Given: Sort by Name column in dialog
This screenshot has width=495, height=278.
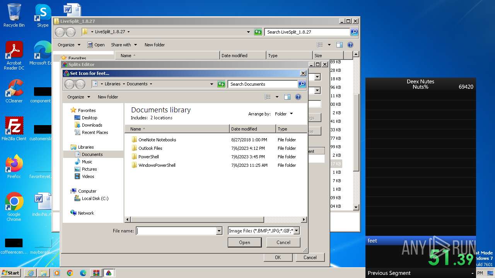Looking at the screenshot, I should click(x=177, y=129).
